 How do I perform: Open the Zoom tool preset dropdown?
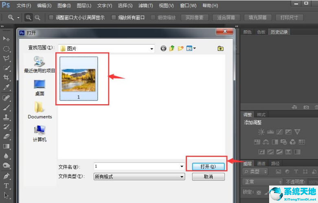18,17
